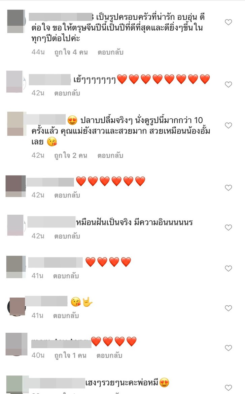
Task: Reply to the family photo comment (ตอบกลับ)
Action: (x=110, y=52)
